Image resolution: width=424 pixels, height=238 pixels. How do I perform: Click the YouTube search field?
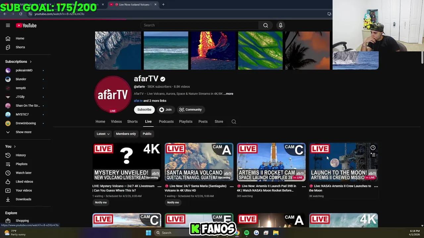click(x=200, y=25)
